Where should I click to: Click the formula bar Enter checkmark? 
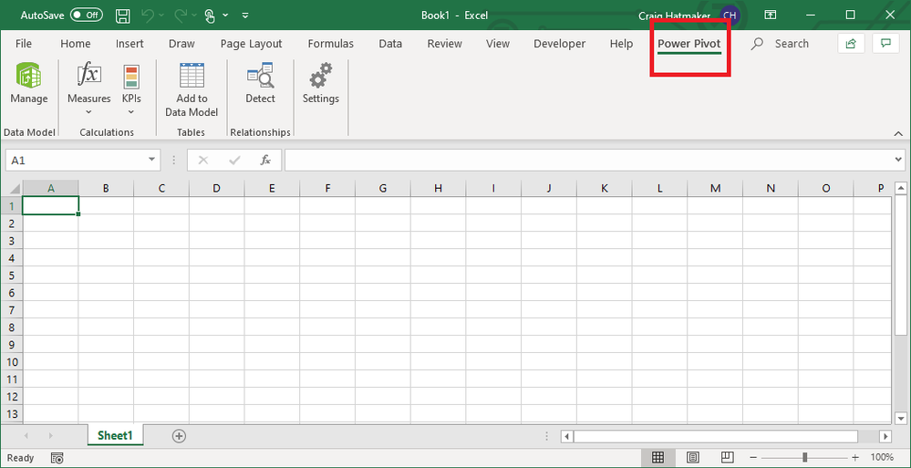[x=234, y=160]
